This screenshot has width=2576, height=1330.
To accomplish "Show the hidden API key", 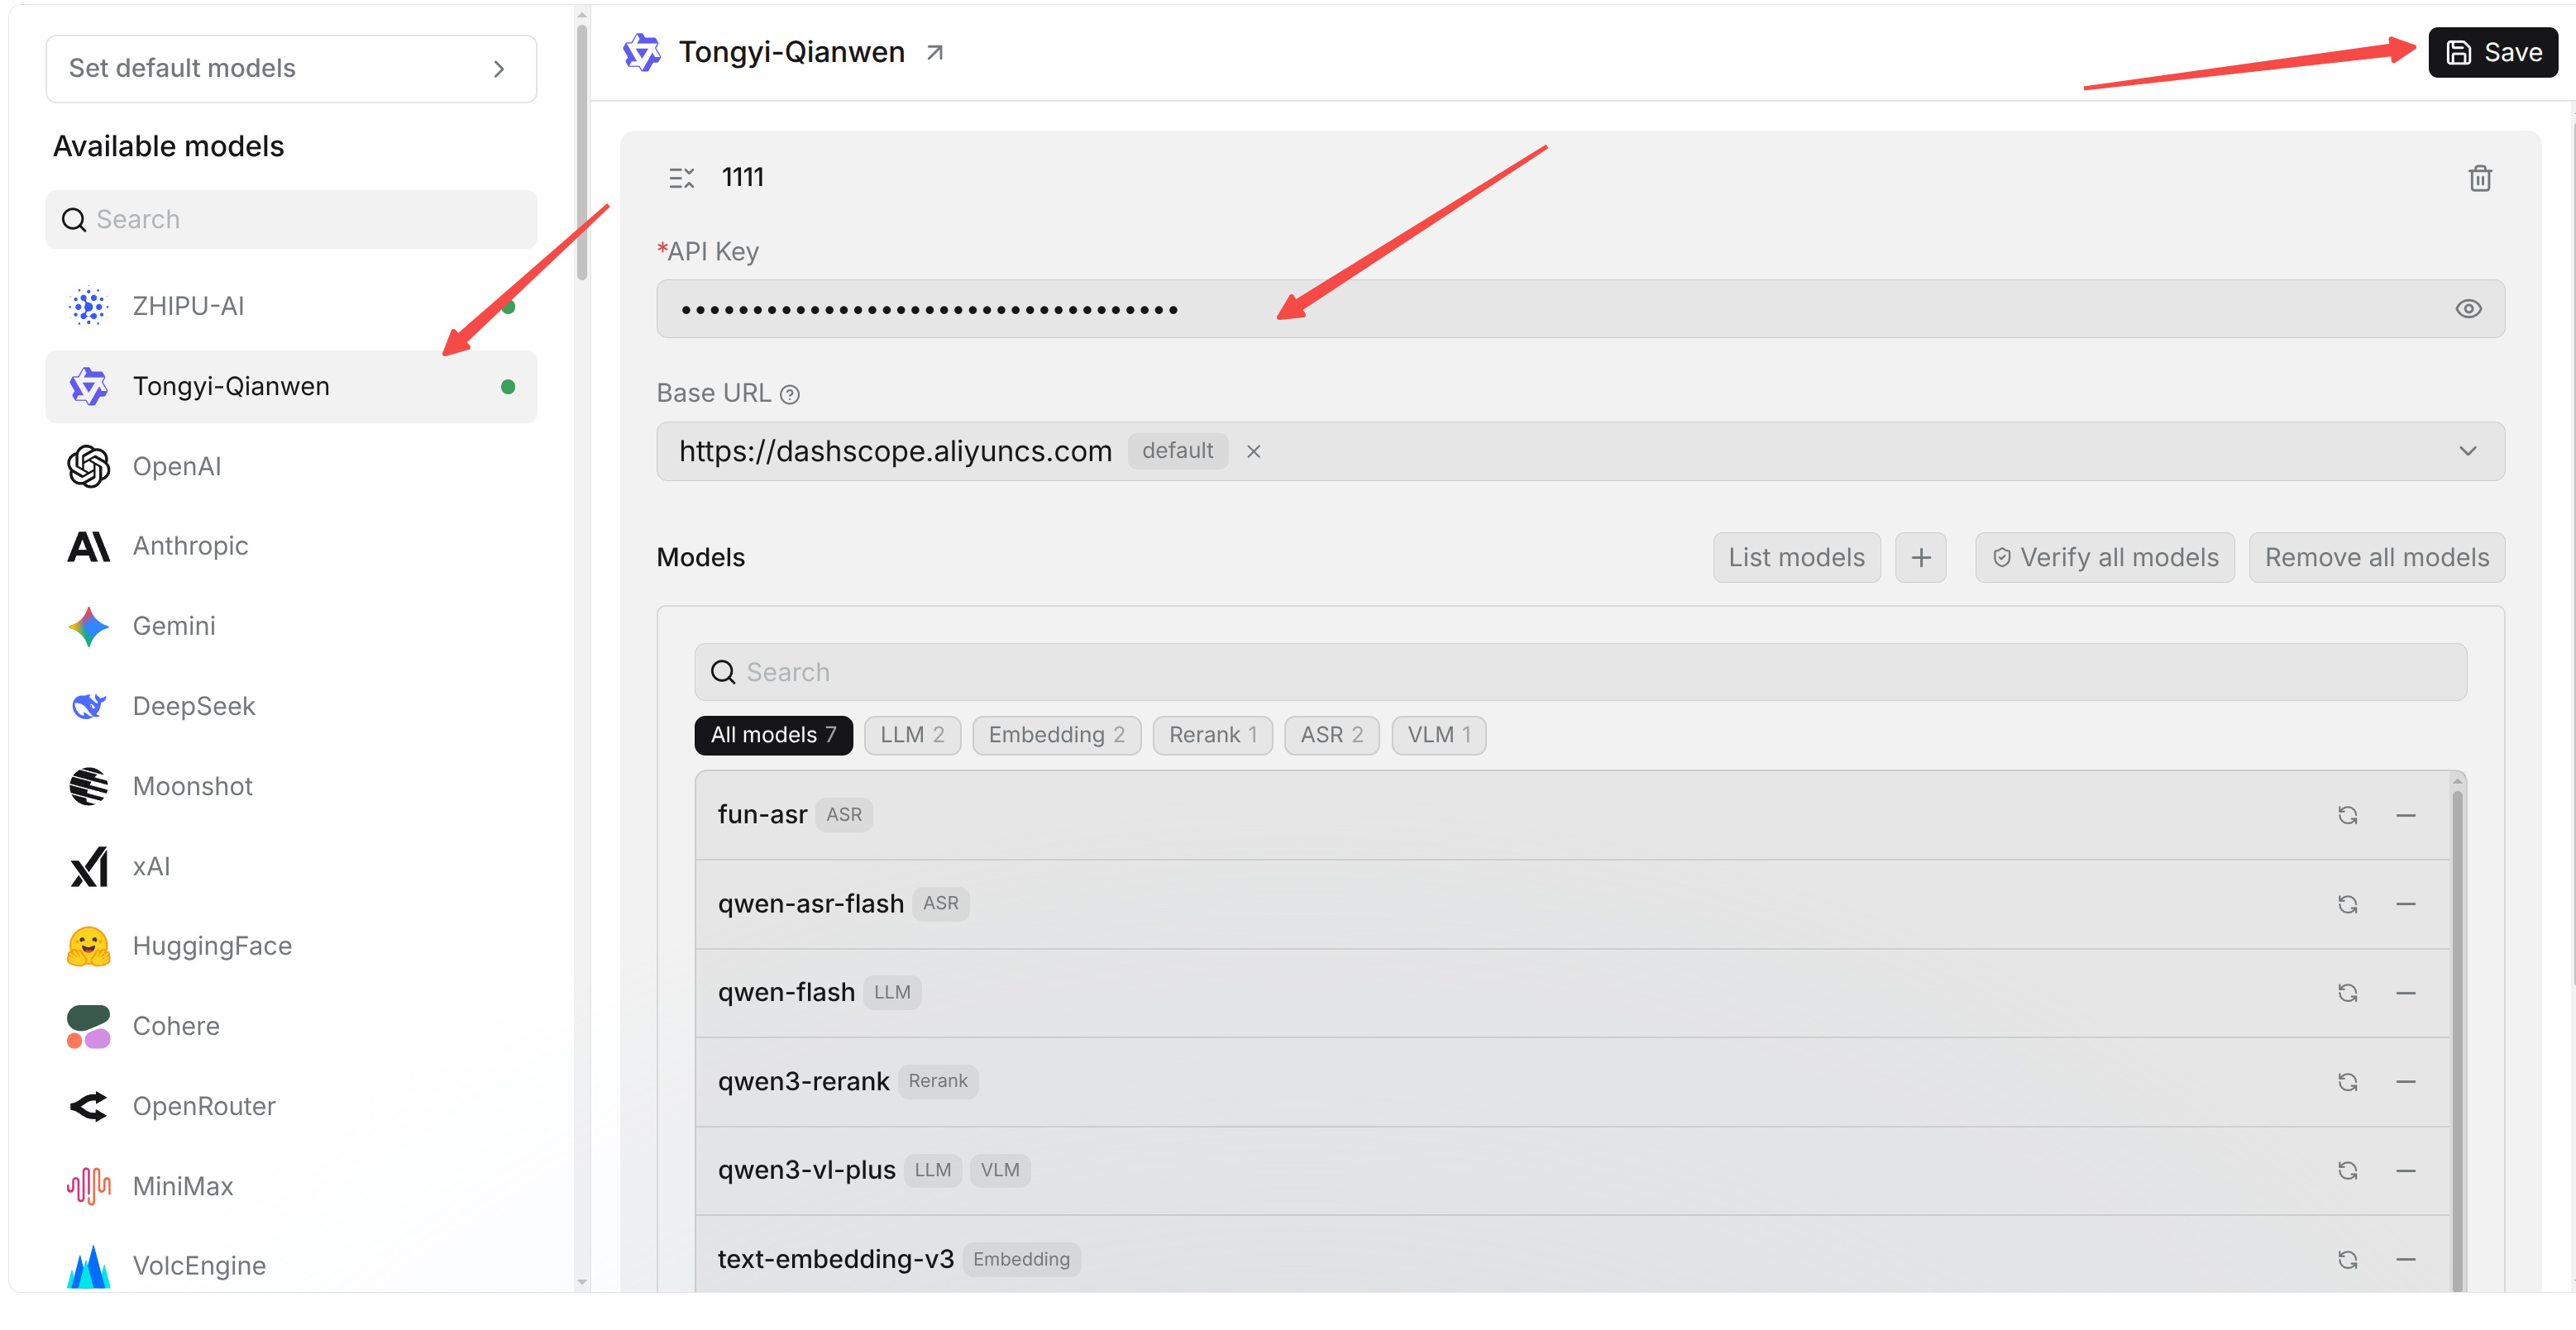I will point(2468,309).
